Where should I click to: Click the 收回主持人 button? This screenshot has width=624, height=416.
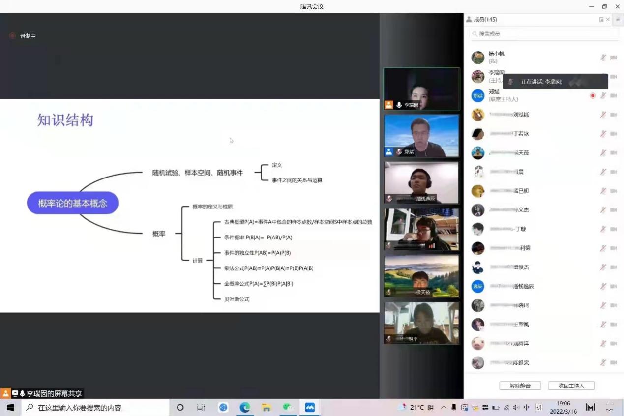pyautogui.click(x=571, y=386)
